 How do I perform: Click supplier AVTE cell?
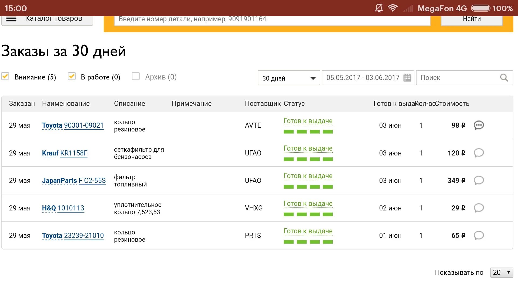pos(253,125)
